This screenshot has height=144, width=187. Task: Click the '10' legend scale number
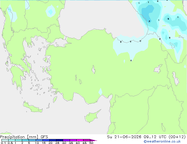(x=37, y=143)
